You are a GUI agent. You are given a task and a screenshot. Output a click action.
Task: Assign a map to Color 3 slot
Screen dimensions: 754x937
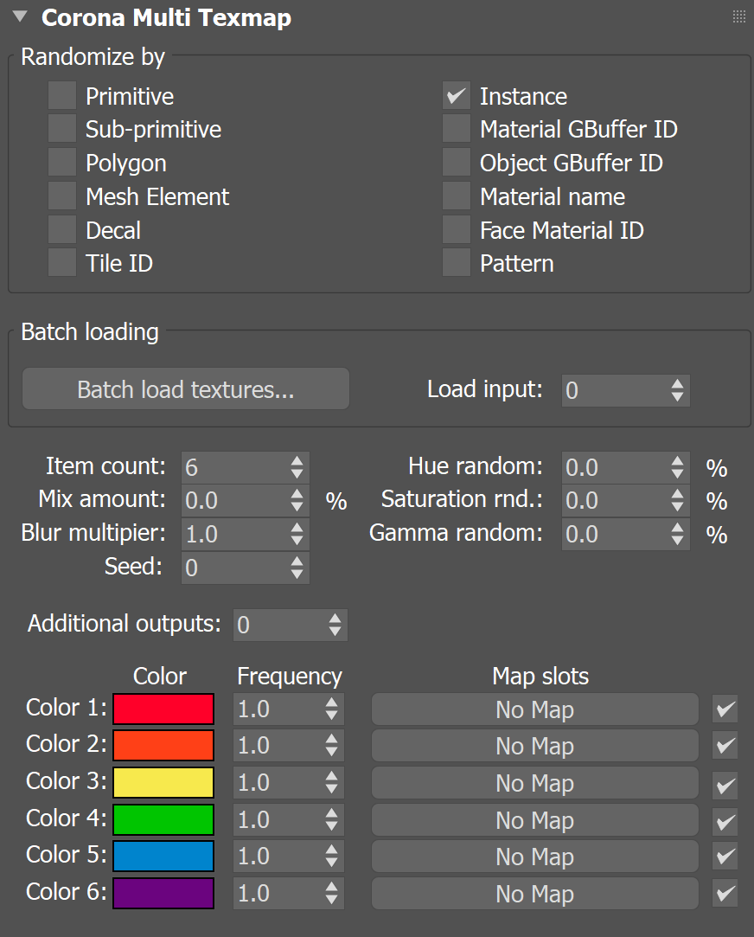535,783
